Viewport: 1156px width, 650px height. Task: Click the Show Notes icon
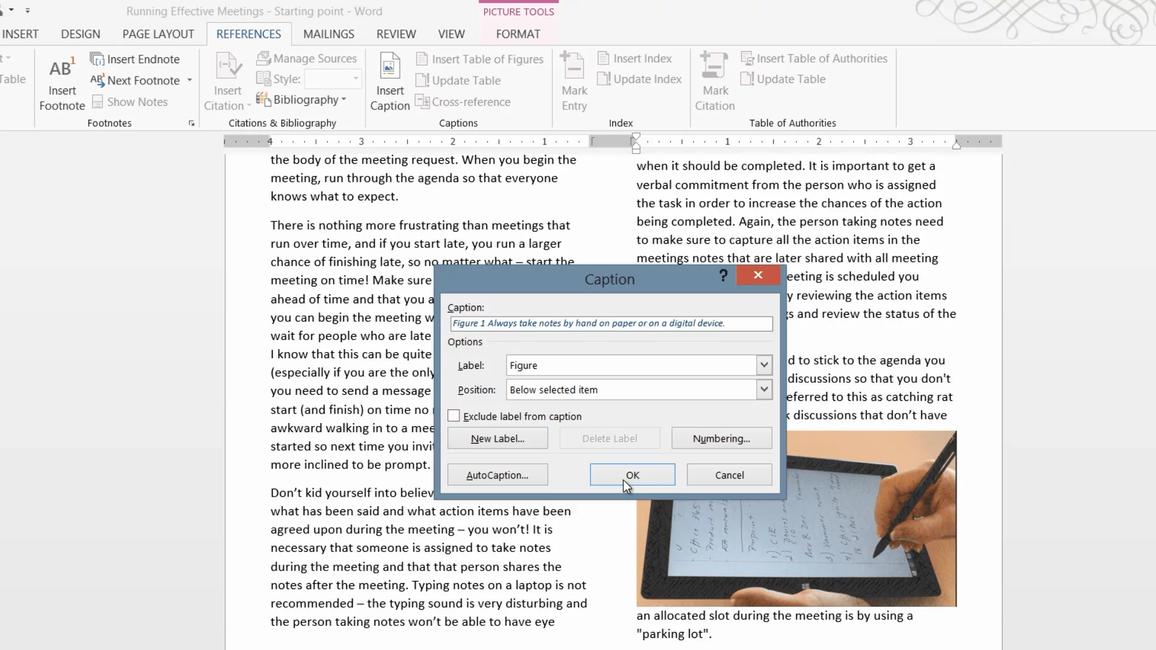click(x=98, y=102)
